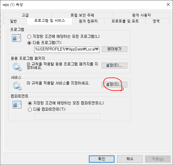Switch to the 원격 사용자 tab
This screenshot has width=173, height=165.
coord(141,15)
